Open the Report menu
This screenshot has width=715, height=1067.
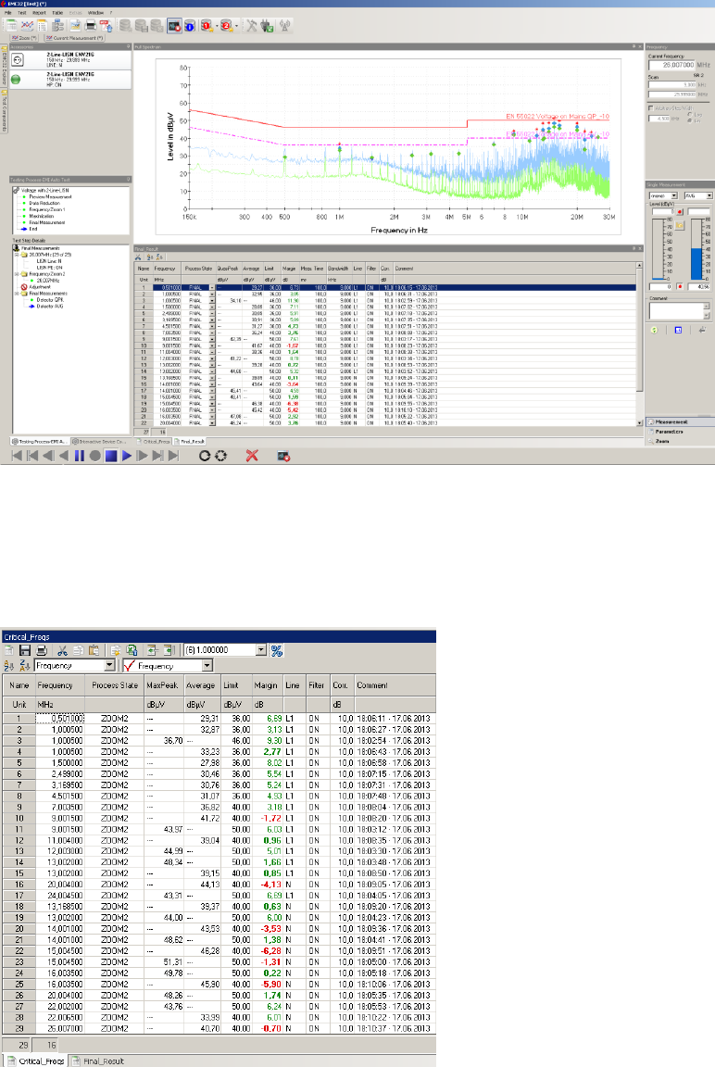40,12
